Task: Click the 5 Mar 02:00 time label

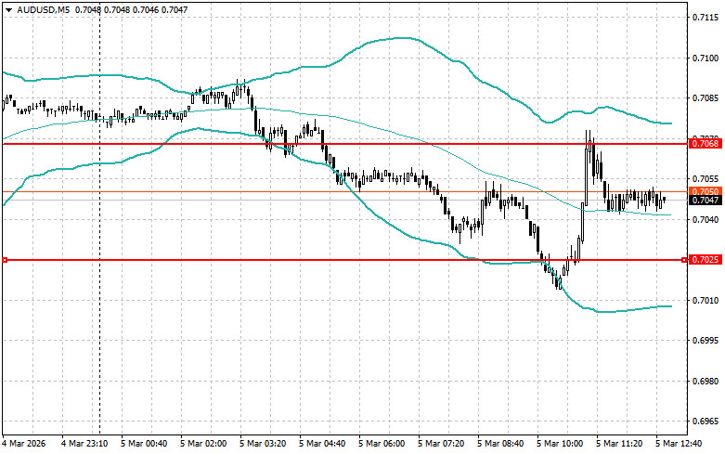Action: tap(204, 444)
